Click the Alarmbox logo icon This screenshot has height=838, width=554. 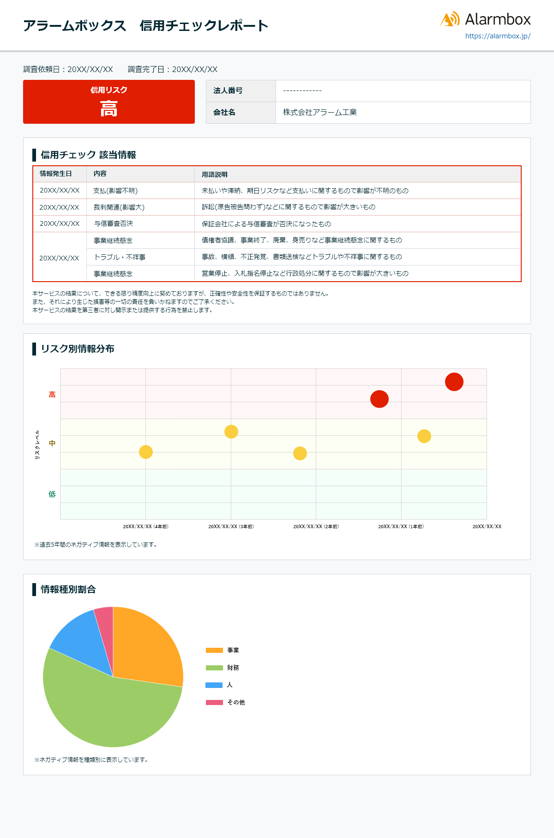tap(450, 19)
